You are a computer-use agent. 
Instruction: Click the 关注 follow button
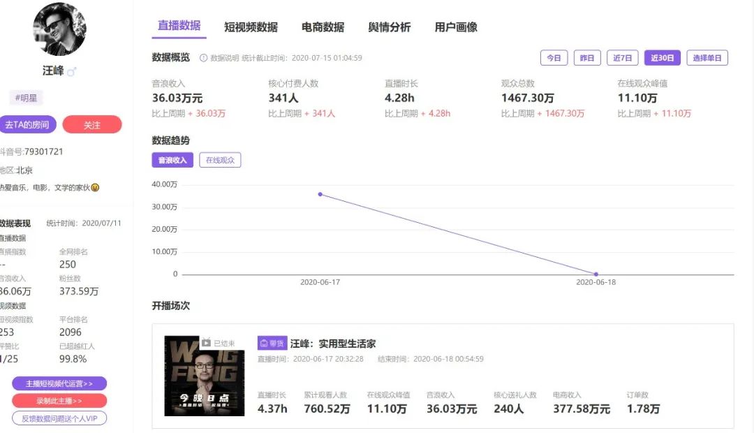[x=91, y=124]
